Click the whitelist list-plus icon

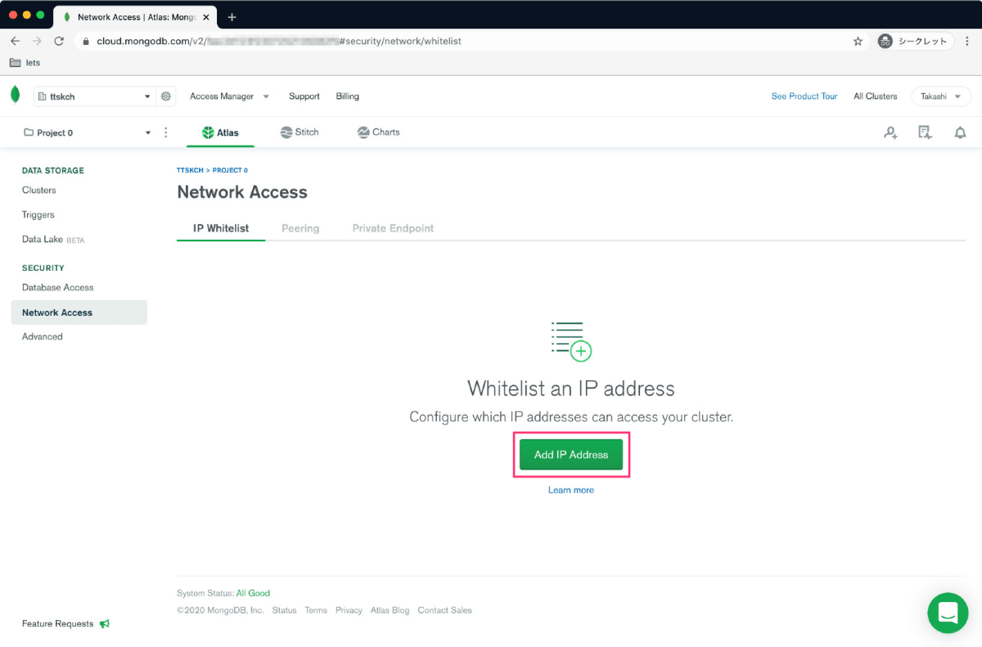point(571,341)
